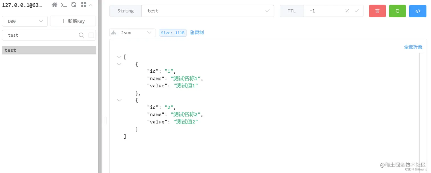This screenshot has width=431, height=173.
Task: Click the String type label on the key bar
Action: coord(125,11)
